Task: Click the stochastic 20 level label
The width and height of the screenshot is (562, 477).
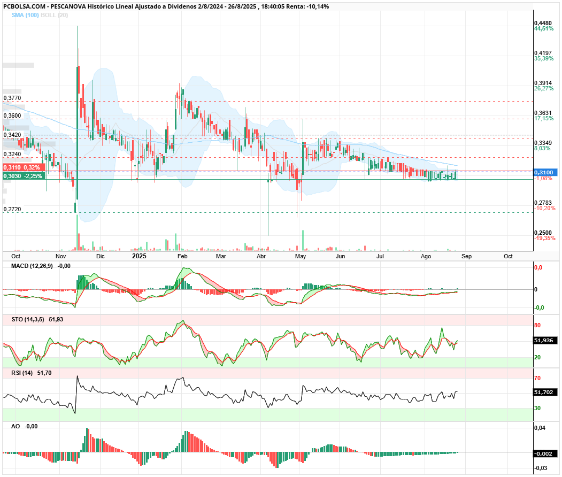Action: pyautogui.click(x=537, y=357)
